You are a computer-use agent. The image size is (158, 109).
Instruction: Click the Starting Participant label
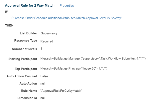(x=23, y=59)
